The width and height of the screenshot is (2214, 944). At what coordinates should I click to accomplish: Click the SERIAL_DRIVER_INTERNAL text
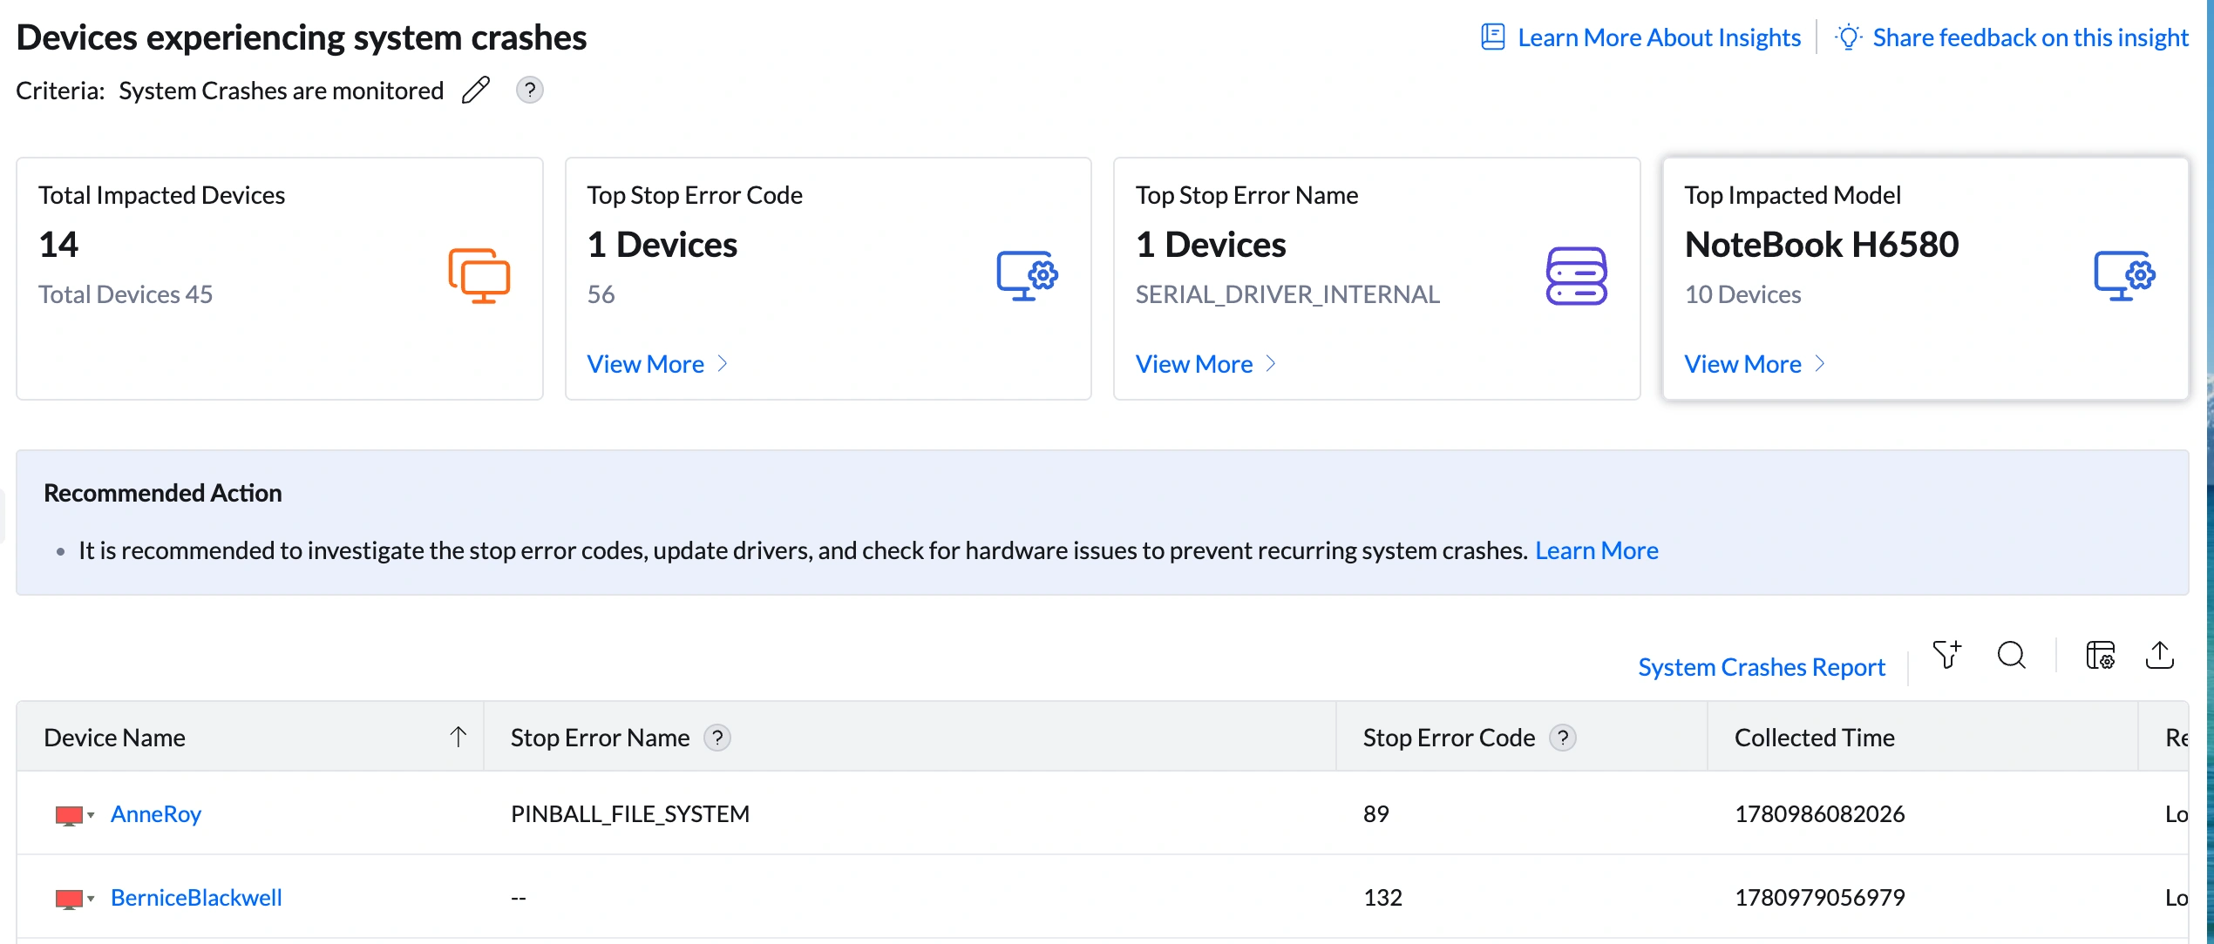(x=1287, y=294)
